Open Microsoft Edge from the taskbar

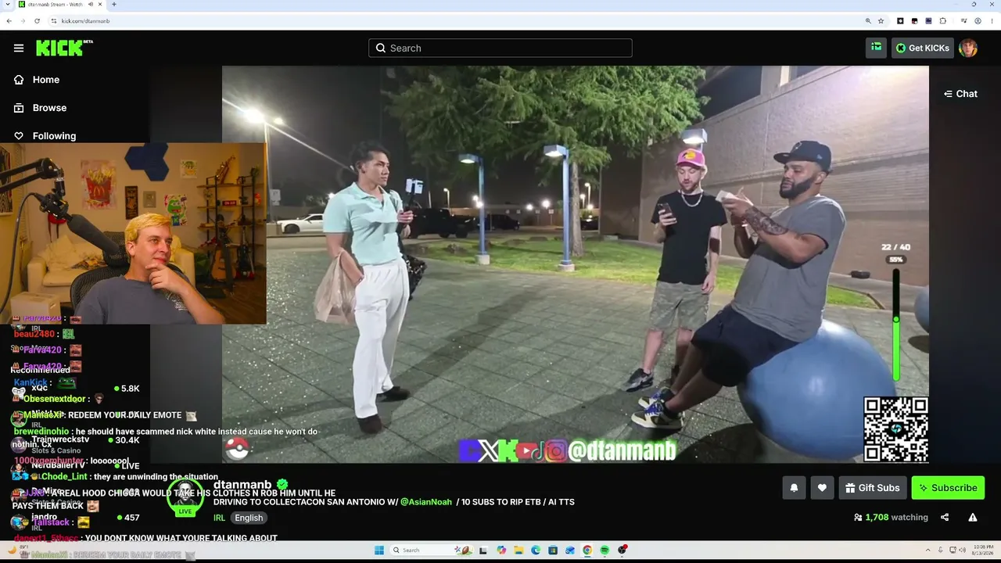[536, 550]
